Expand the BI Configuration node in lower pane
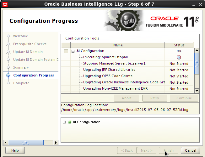 [64, 122]
